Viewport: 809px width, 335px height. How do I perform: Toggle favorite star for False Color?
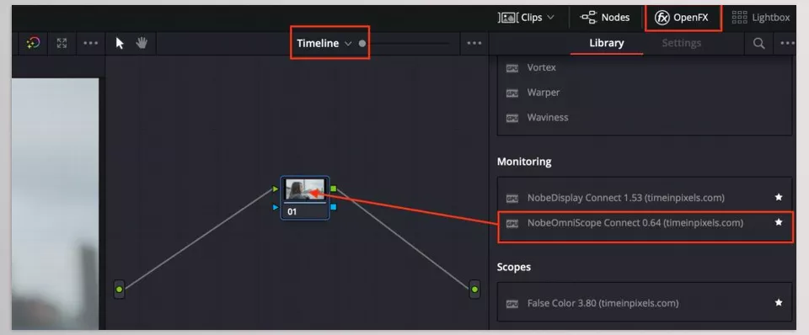click(779, 302)
